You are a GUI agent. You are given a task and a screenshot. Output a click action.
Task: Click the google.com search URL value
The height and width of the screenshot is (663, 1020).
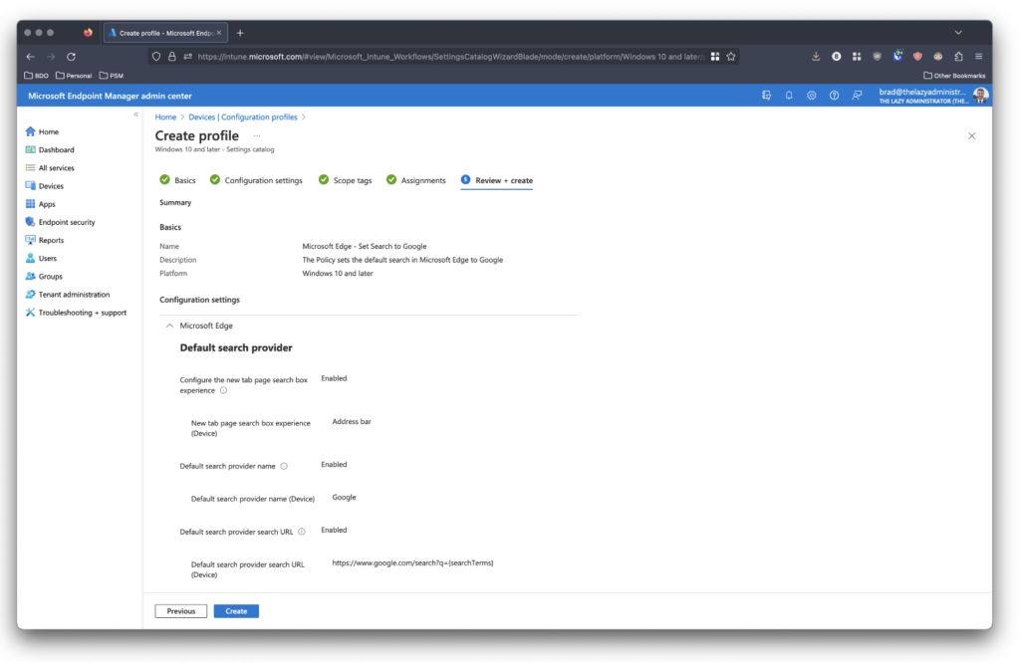[x=412, y=562]
